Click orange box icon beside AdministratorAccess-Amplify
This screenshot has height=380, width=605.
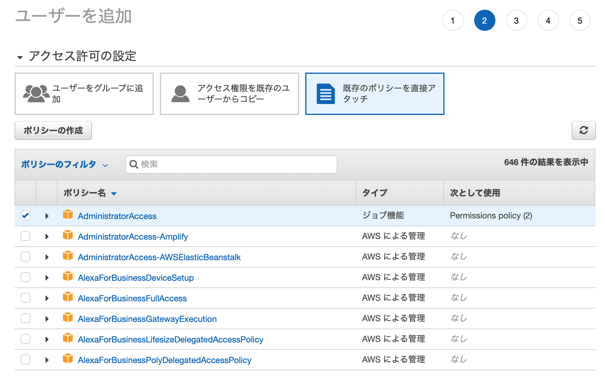point(68,235)
